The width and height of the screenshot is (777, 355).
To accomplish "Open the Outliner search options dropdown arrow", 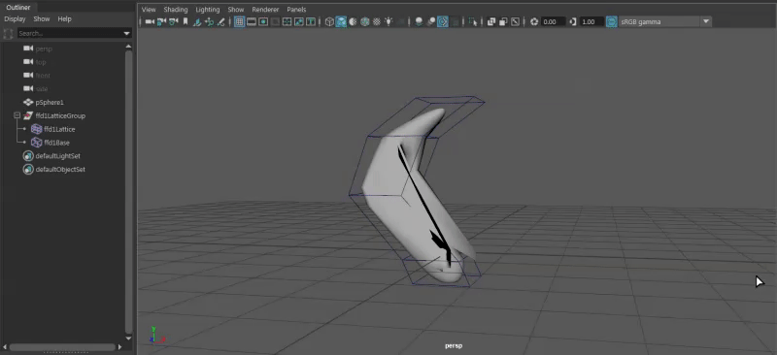I will click(x=127, y=33).
